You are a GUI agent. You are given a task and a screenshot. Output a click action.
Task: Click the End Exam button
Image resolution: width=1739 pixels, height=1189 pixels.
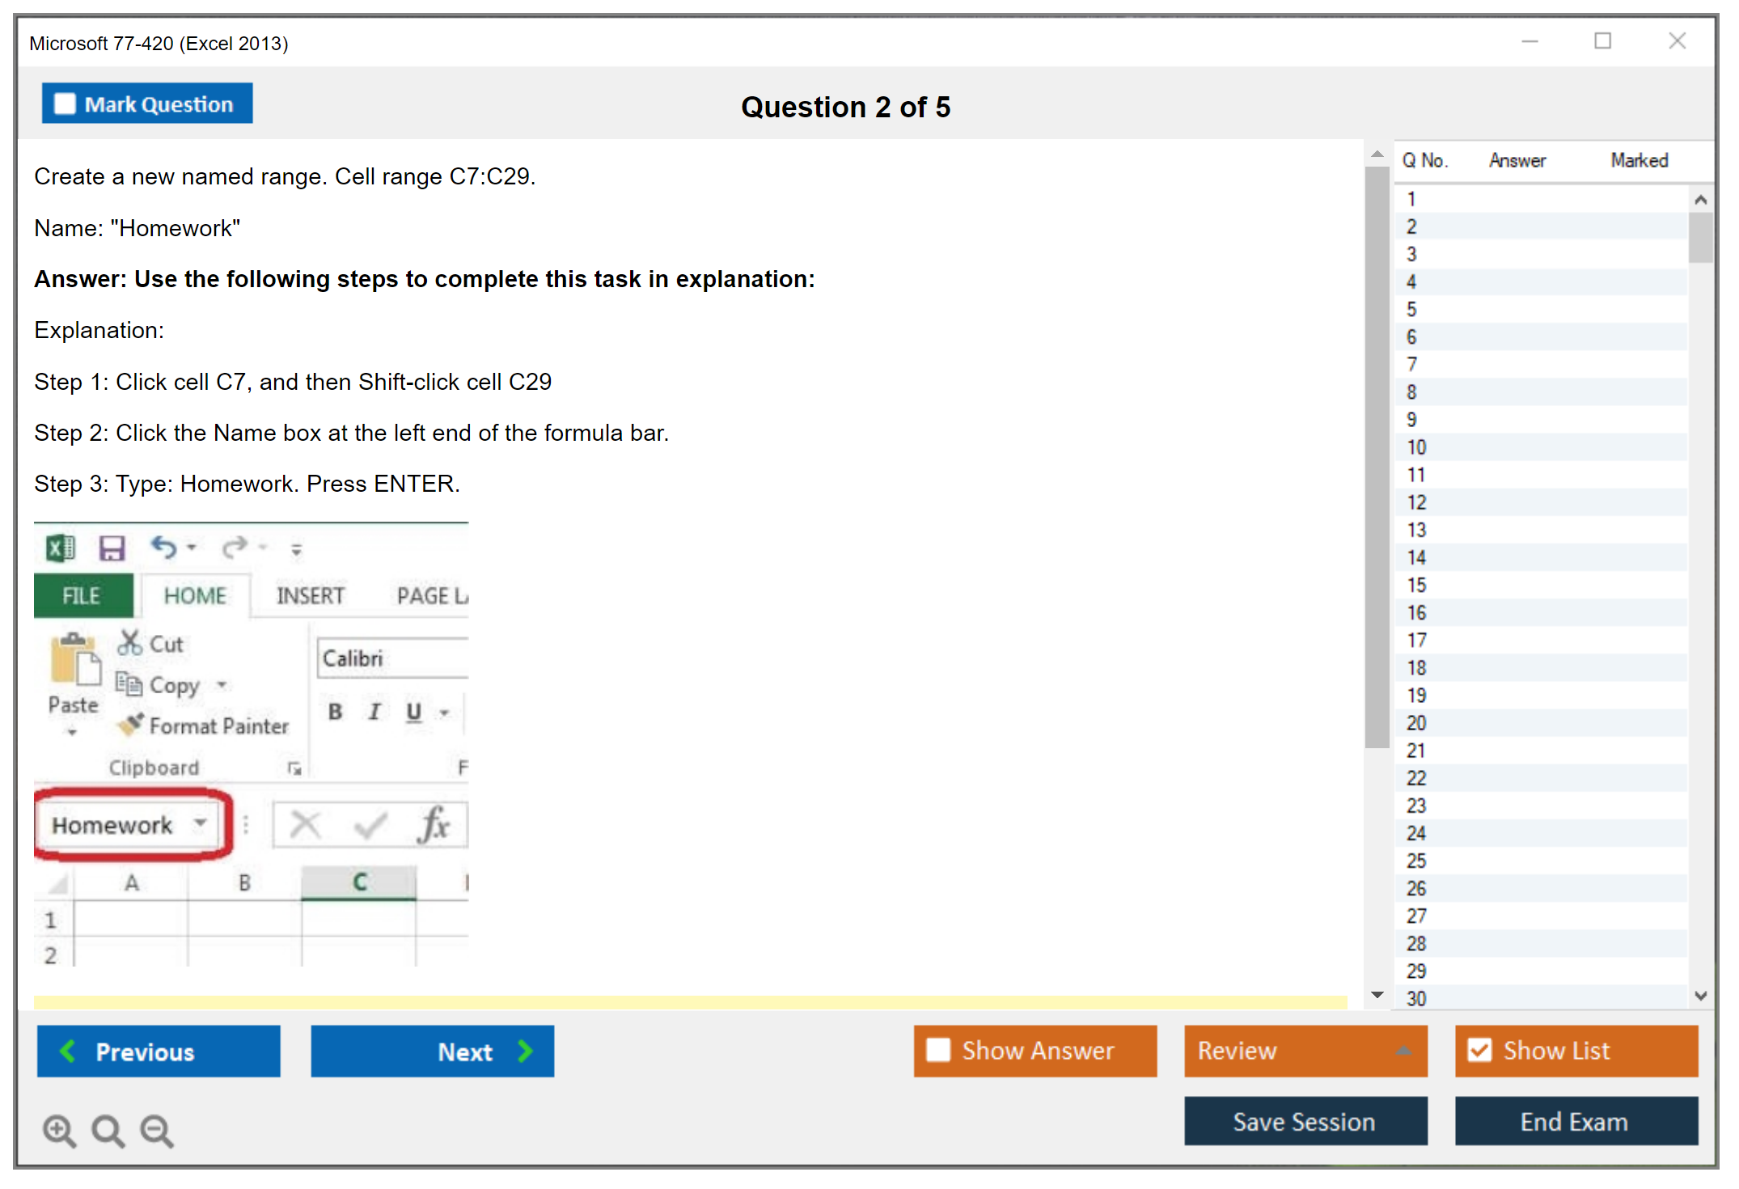(x=1575, y=1121)
